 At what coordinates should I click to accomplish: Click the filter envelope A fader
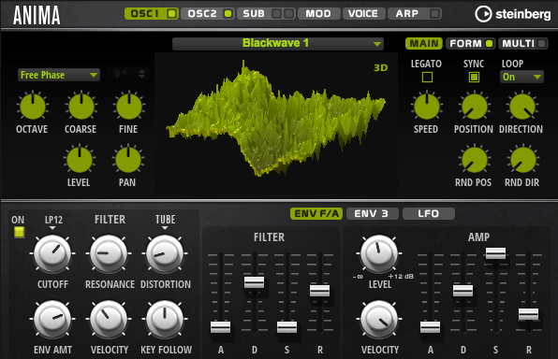click(x=220, y=326)
